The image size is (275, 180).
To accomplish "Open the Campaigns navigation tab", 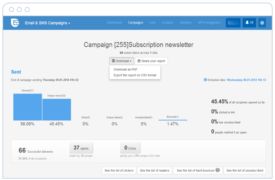I will 136,23.
